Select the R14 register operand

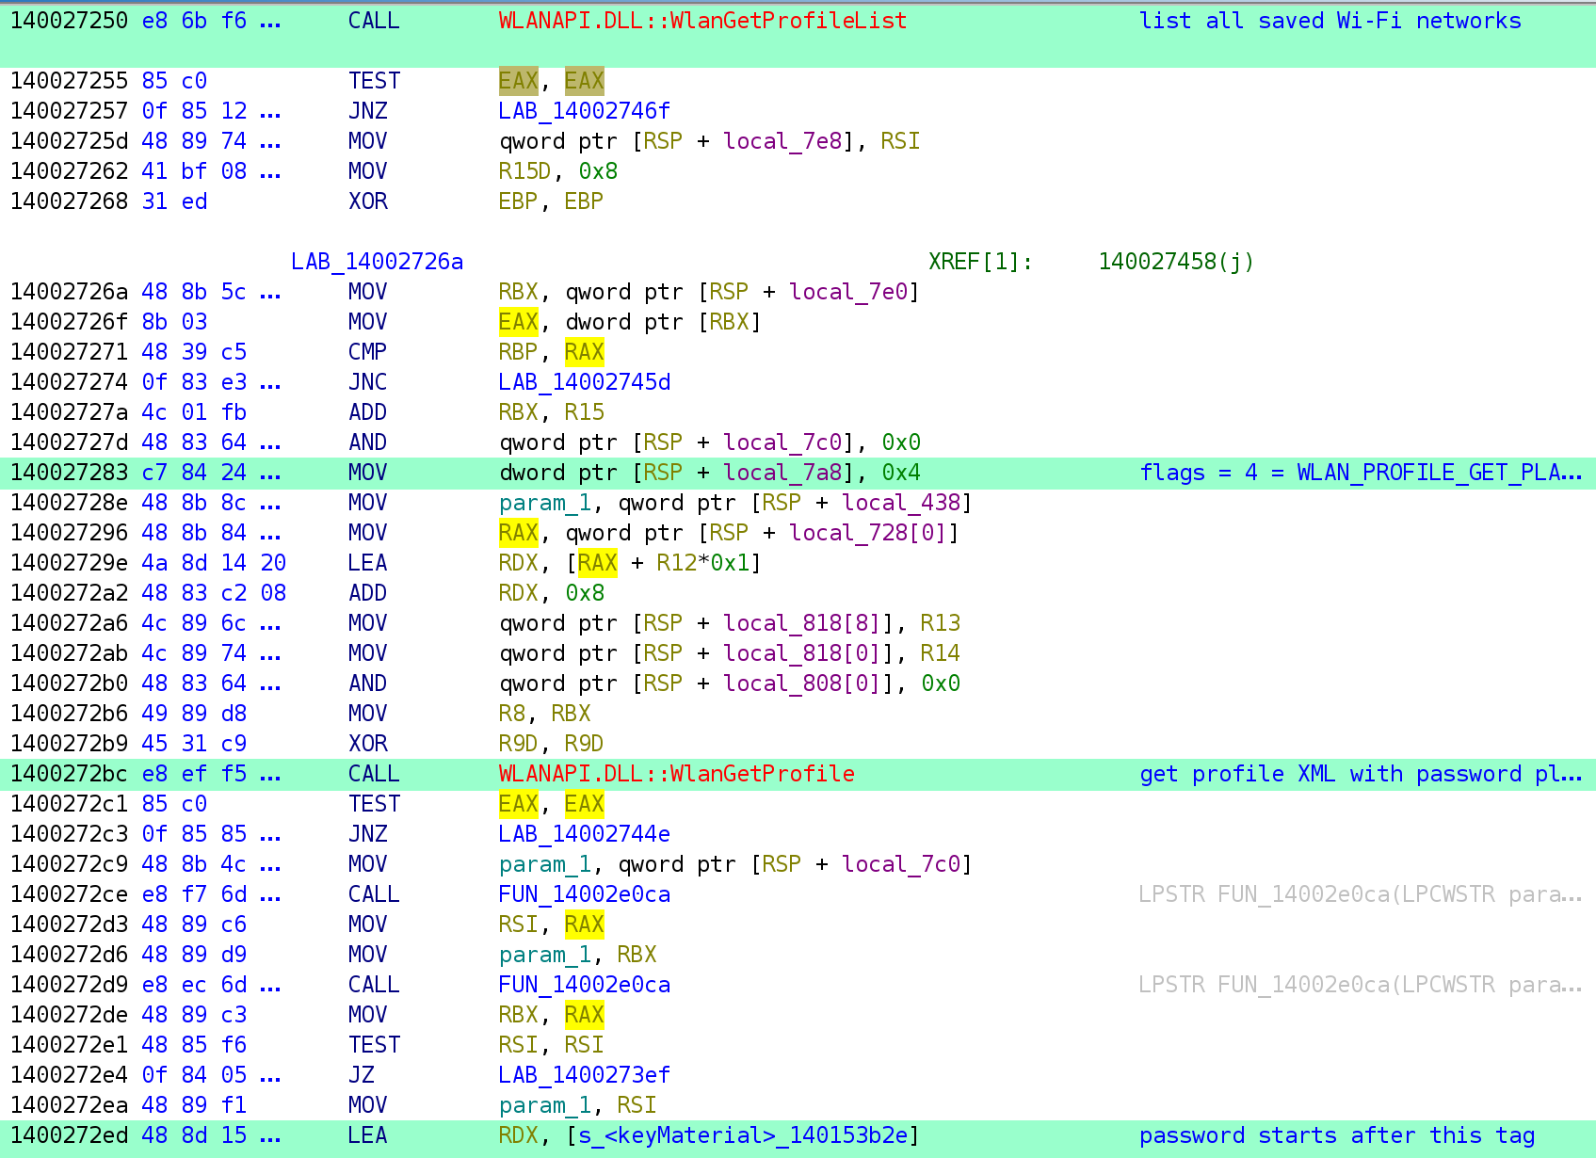pos(940,653)
